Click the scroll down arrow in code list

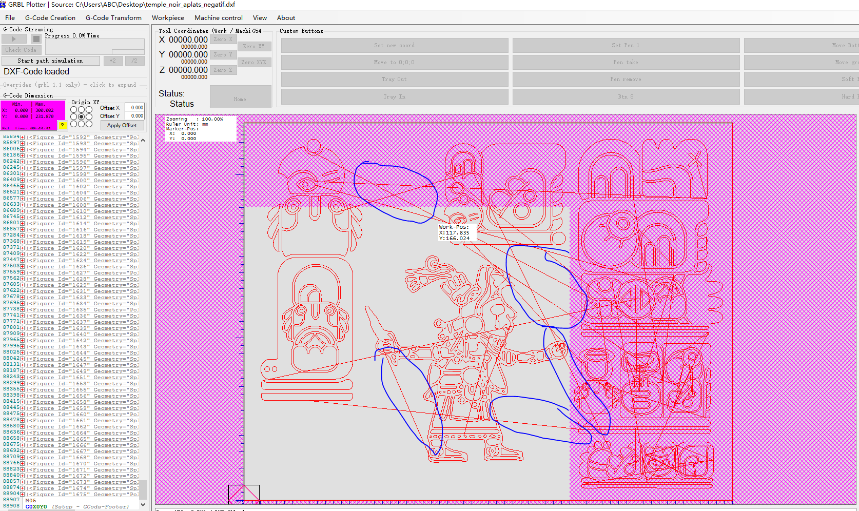coord(143,505)
